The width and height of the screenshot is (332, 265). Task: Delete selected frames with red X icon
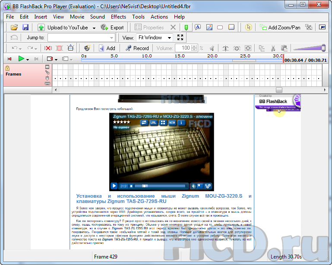pos(48,48)
